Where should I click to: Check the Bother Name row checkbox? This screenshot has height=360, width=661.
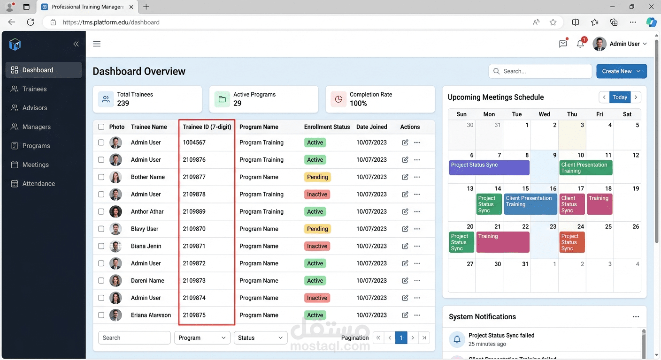point(101,177)
